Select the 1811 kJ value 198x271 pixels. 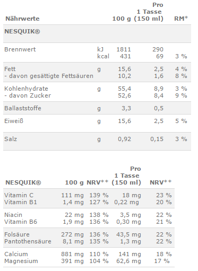pyautogui.click(x=124, y=49)
